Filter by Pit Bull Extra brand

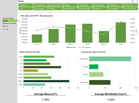71,9
